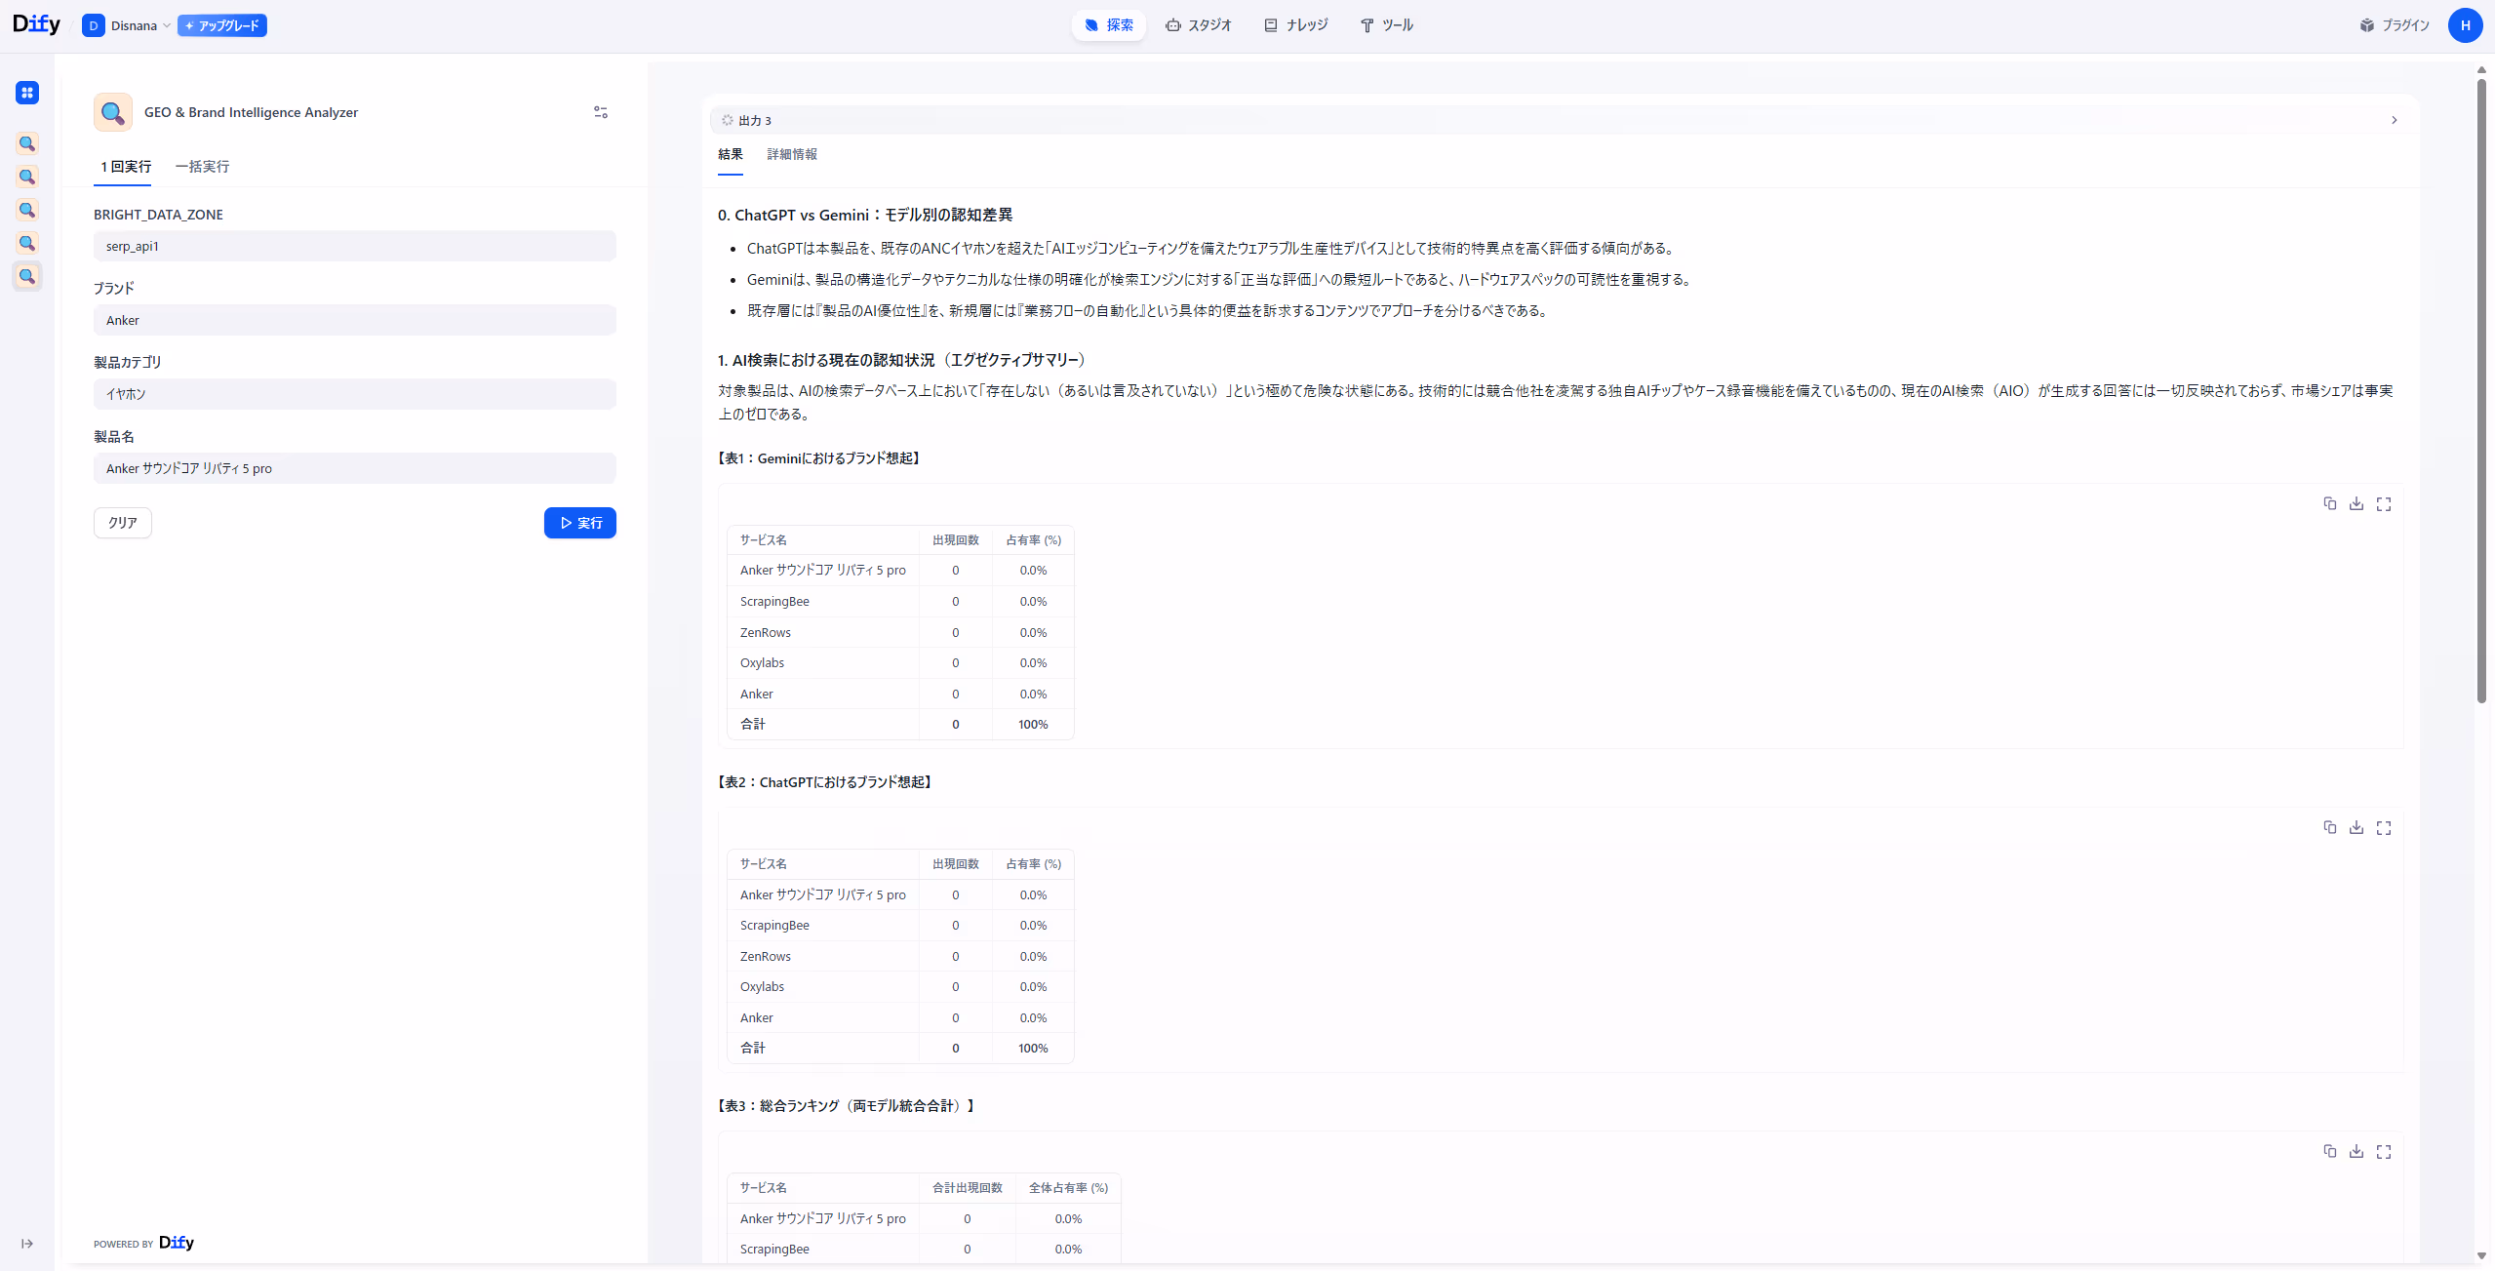Click the 【表2：ChatGPTにおけるブランド想起】 caption
Viewport: 2495px width, 1271px height.
coord(825,782)
